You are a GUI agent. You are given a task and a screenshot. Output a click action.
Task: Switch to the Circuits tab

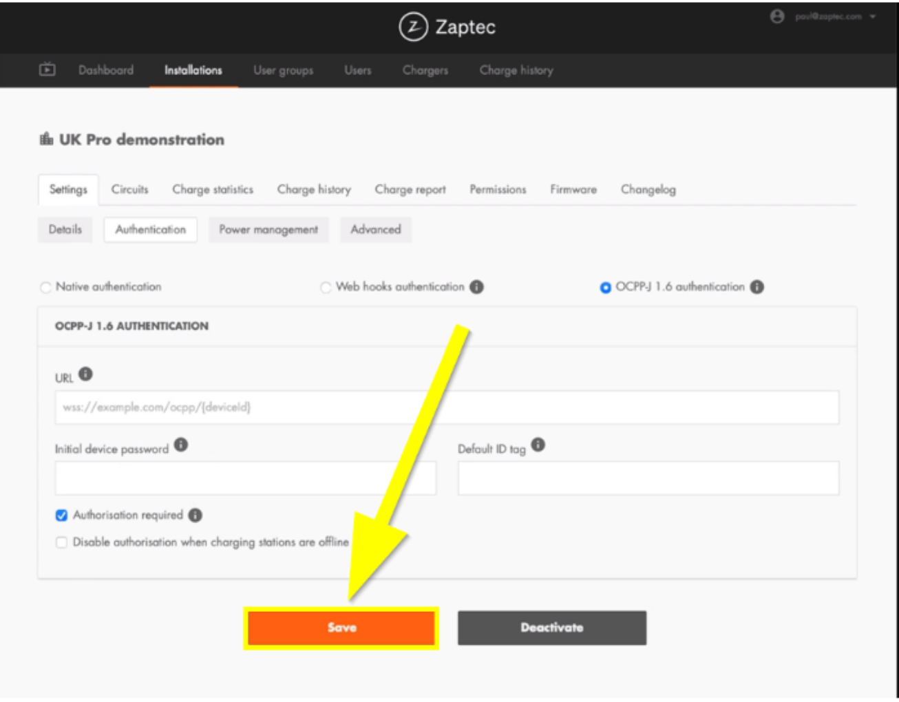[x=130, y=189]
